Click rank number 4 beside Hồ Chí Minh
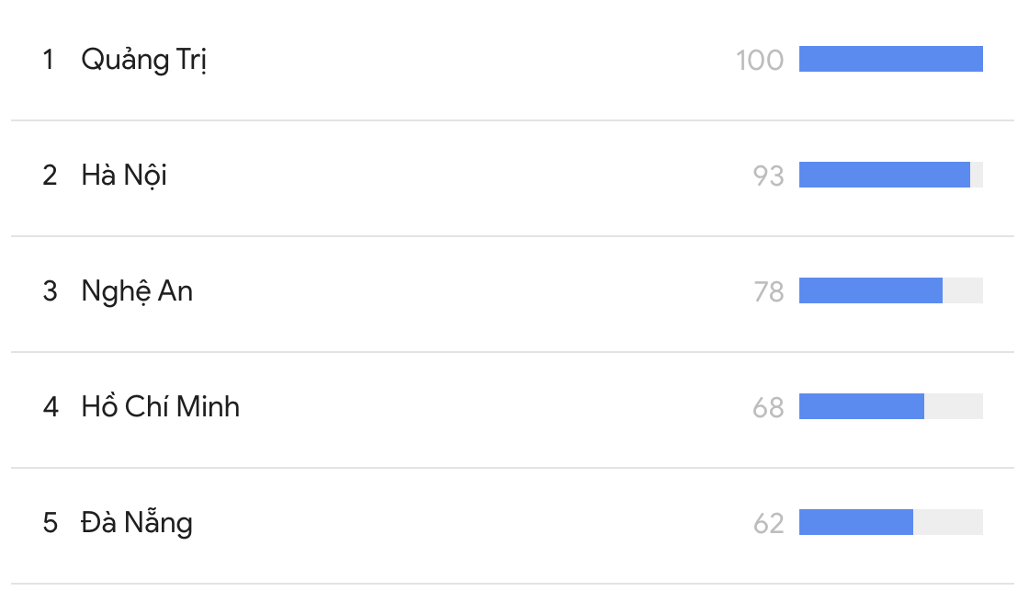Viewport: 1029px width, 614px height. tap(51, 406)
